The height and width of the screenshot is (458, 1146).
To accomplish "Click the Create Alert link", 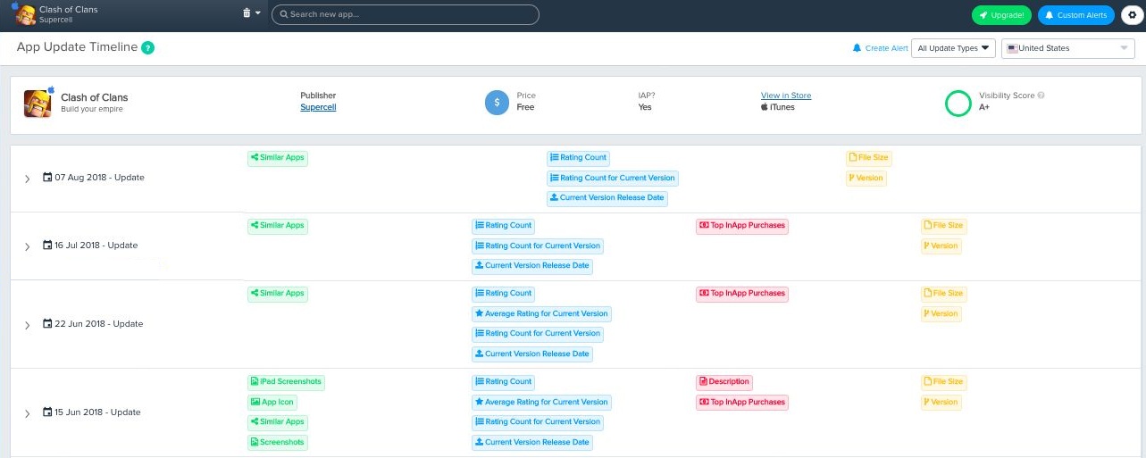I will [881, 48].
